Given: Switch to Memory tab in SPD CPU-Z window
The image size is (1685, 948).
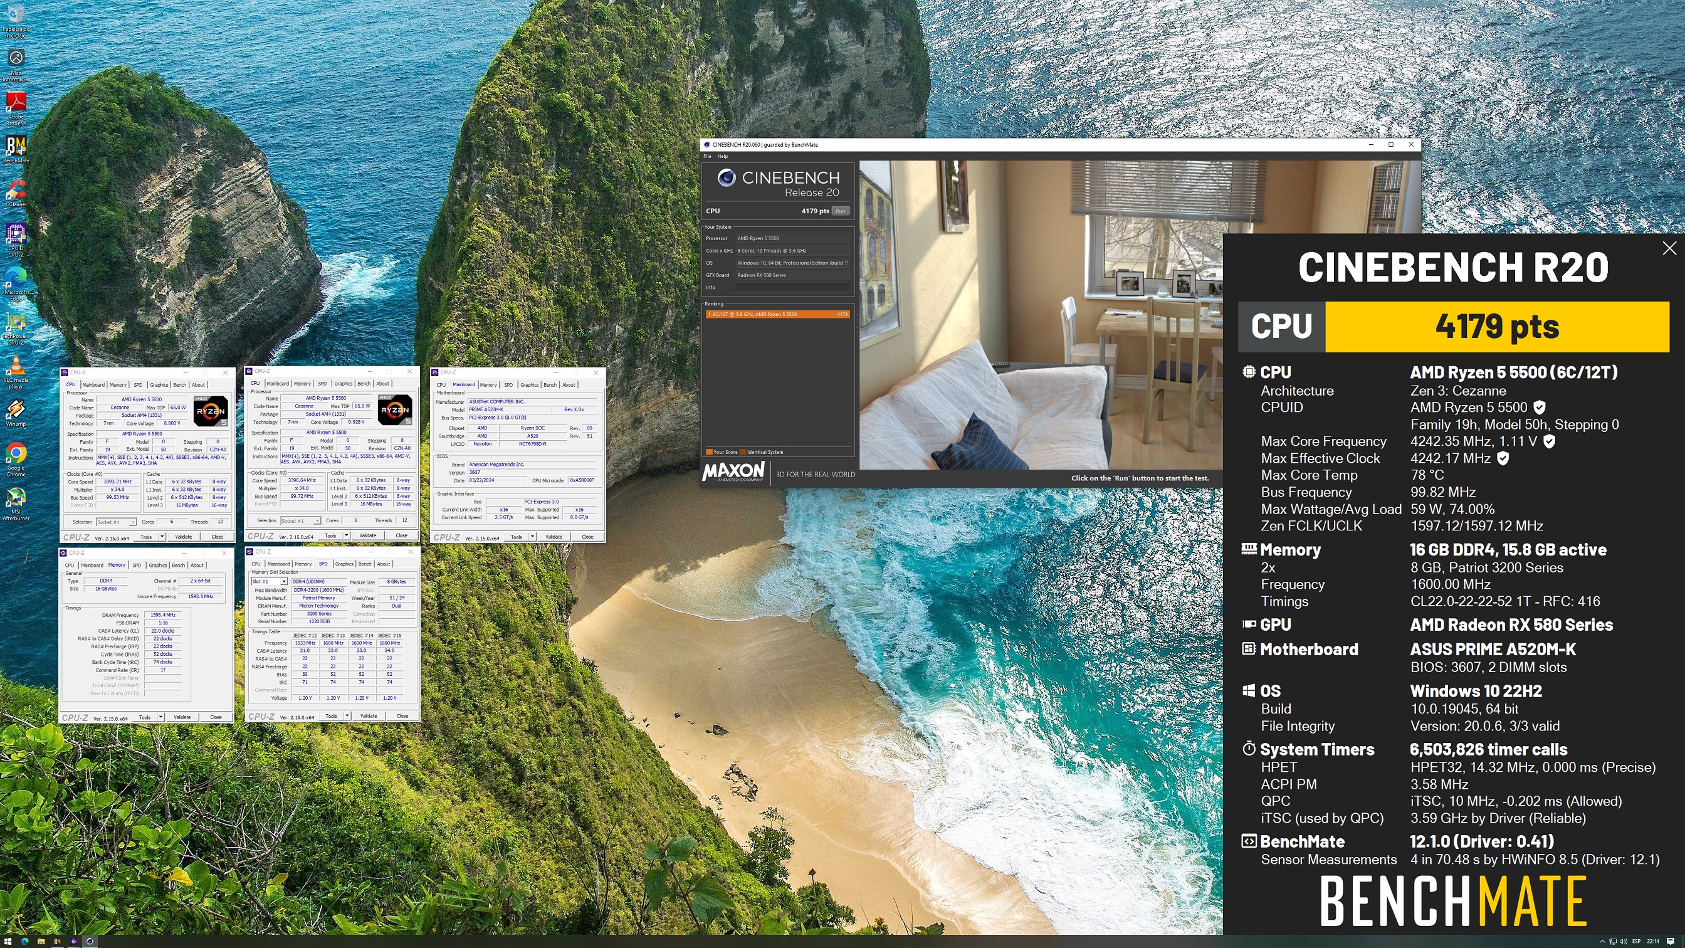Looking at the screenshot, I should click(x=303, y=564).
